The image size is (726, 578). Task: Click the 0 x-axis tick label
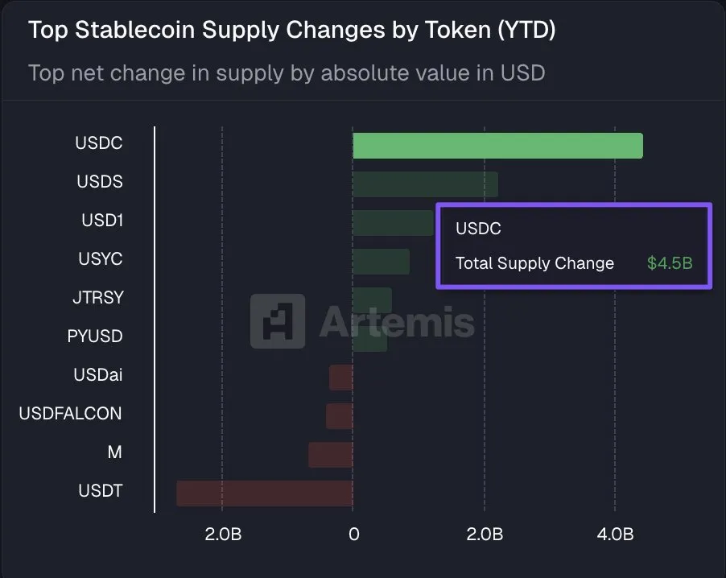pos(353,535)
